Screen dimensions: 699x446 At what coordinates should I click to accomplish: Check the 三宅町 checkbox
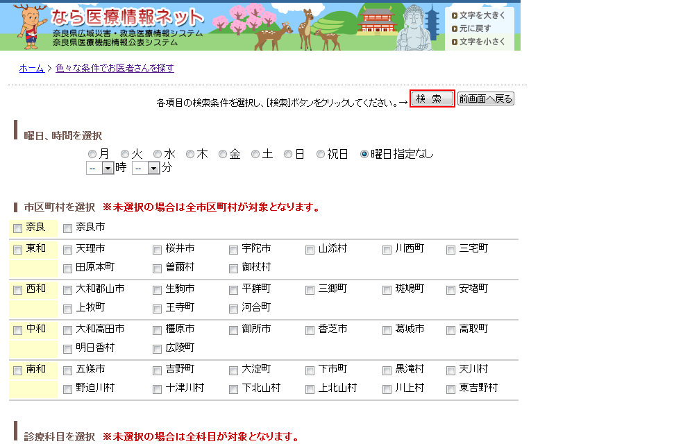(451, 250)
